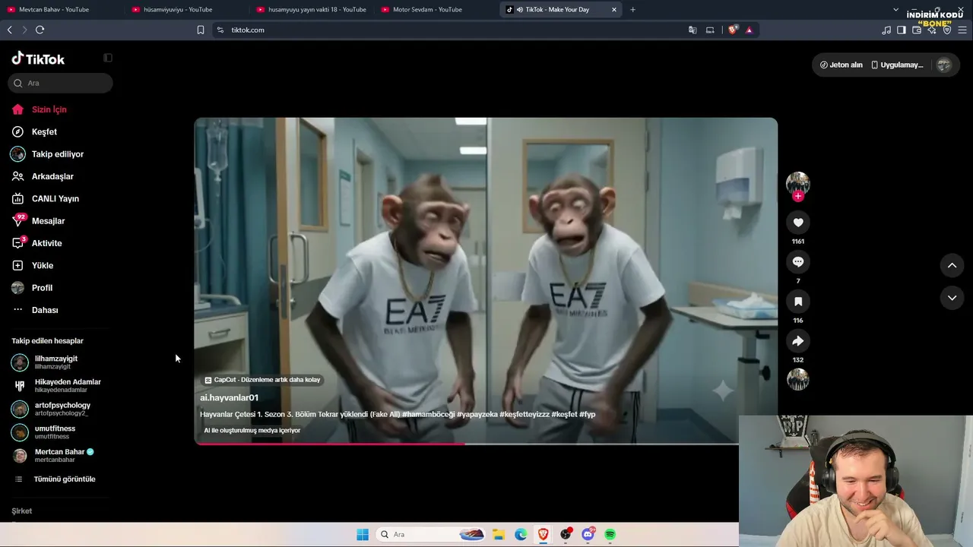This screenshot has height=547, width=973.
Task: Bookmark this page in the browser toolbar
Action: 201,30
